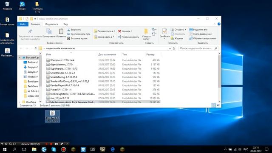Open Desktop (Рабочий) in navigation pane
Viewport: 272px width, 153px height.
click(x=31, y=62)
